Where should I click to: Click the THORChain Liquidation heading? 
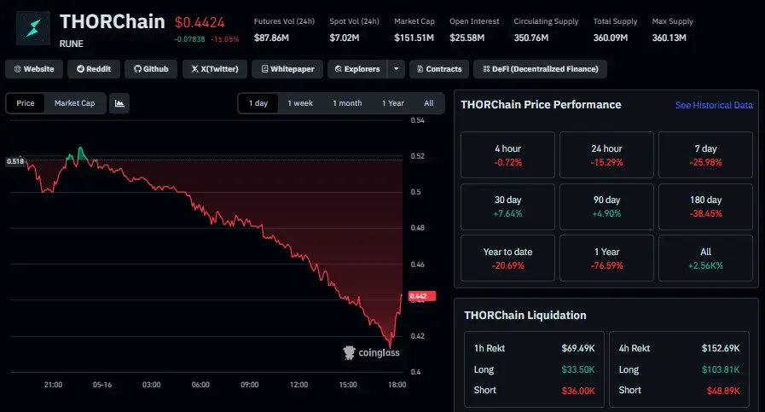point(525,316)
